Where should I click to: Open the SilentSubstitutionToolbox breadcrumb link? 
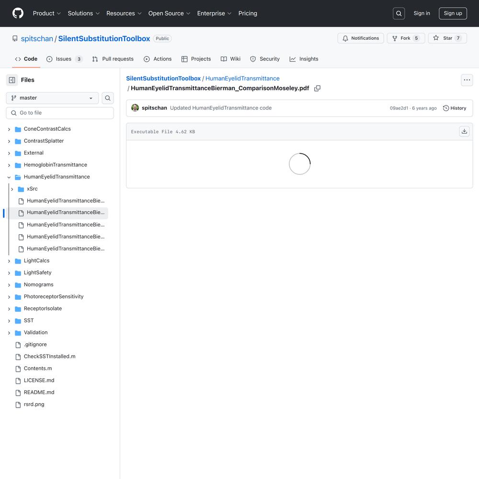[163, 79]
